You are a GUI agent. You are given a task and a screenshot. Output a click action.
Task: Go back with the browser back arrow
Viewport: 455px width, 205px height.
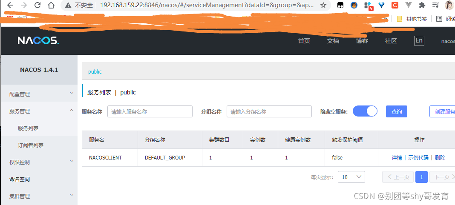pyautogui.click(x=10, y=5)
